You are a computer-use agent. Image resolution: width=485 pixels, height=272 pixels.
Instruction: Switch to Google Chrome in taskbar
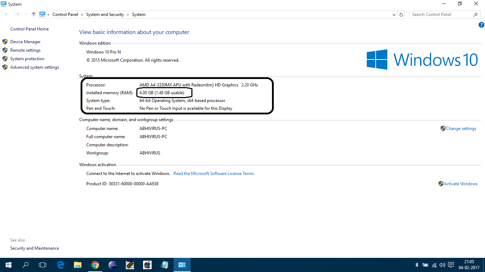95,265
